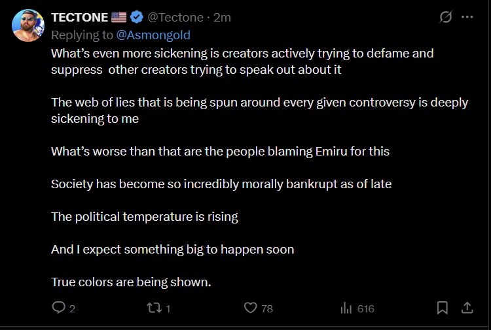The image size is (491, 330).
Task: Click the view count showing 616
Action: (x=366, y=308)
